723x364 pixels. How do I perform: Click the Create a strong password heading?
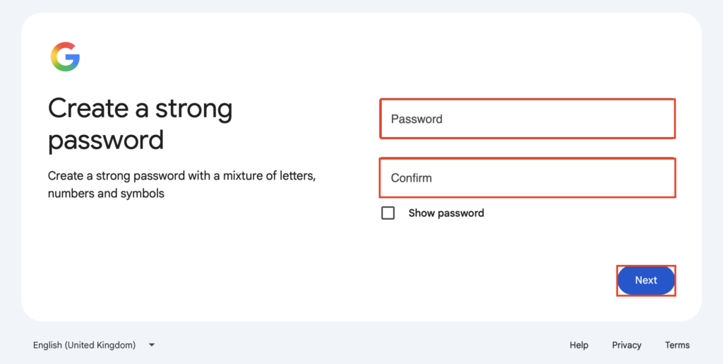pyautogui.click(x=141, y=124)
